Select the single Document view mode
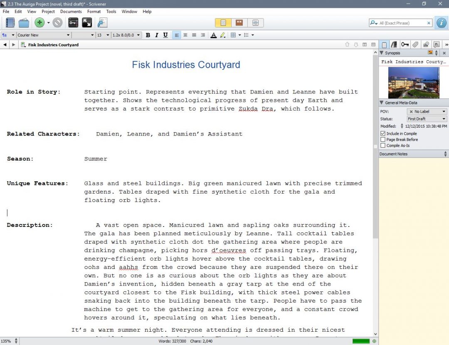Image resolution: width=449 pixels, height=345 pixels. tap(223, 23)
